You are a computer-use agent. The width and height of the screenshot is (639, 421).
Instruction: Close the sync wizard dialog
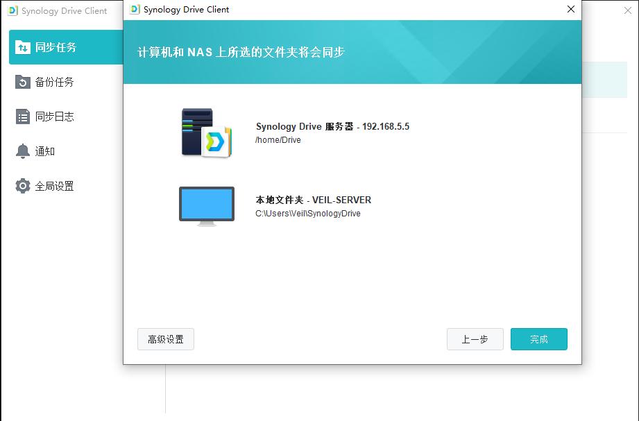(x=570, y=10)
